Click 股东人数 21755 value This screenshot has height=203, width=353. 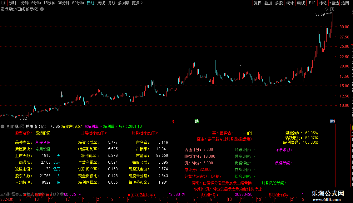coord(45,176)
